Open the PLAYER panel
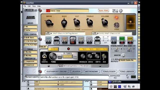Viewport: 160px width, 90px height. (x=76, y=72)
